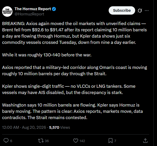Click the BREAKING Axios opening paragraph
This screenshot has height=146, width=157.
pyautogui.click(x=74, y=33)
